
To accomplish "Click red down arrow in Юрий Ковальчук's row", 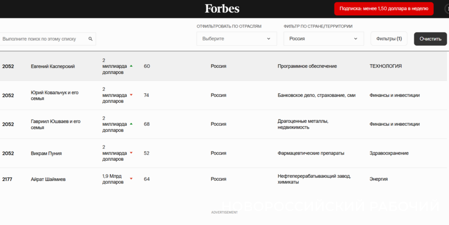I will pyautogui.click(x=131, y=95).
